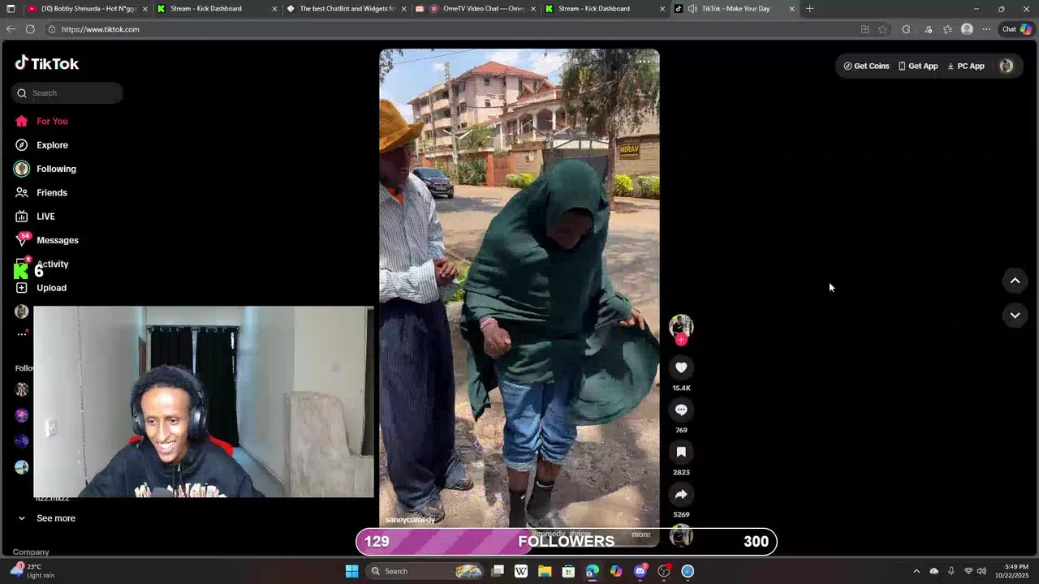Screen dimensions: 1039x584
Task: Switch to the Bobby Shmurda YouTube tab
Action: pyautogui.click(x=88, y=9)
